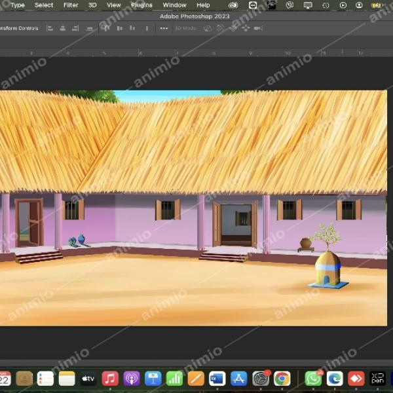Click Align right edges icon
This screenshot has height=393, width=393.
pyautogui.click(x=75, y=28)
